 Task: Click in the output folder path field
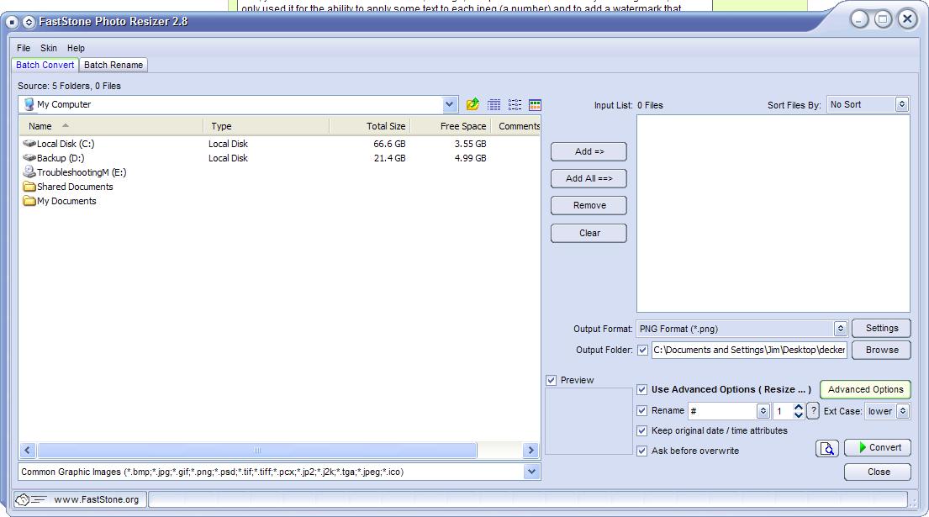749,350
